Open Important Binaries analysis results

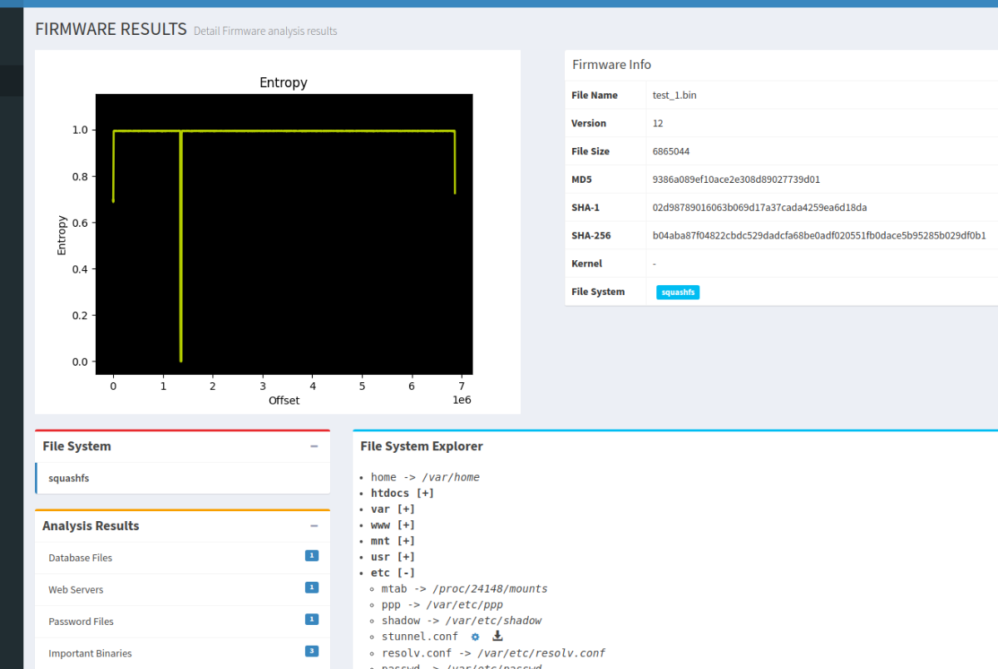[182, 653]
